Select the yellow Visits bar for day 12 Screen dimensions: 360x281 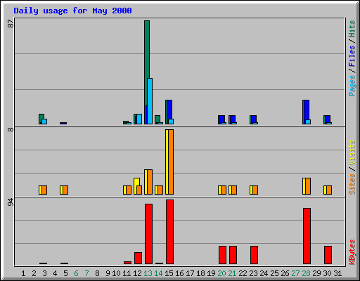click(136, 182)
